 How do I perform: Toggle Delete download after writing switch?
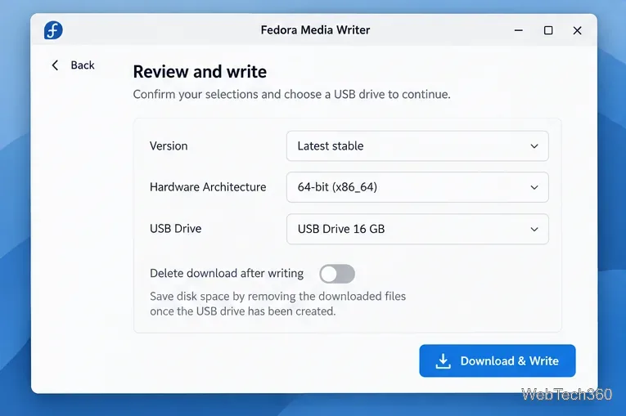[x=337, y=274]
